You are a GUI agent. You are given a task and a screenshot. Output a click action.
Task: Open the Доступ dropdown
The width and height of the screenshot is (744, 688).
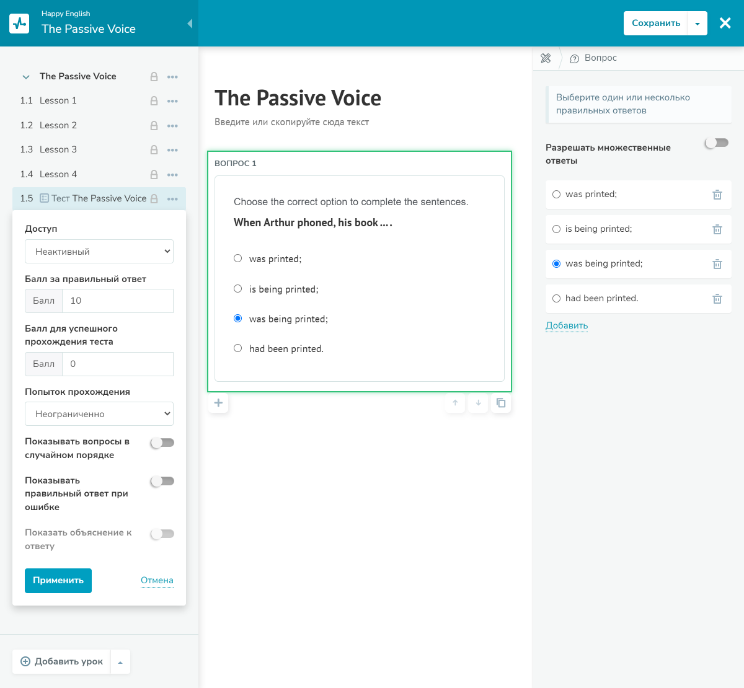coord(99,252)
